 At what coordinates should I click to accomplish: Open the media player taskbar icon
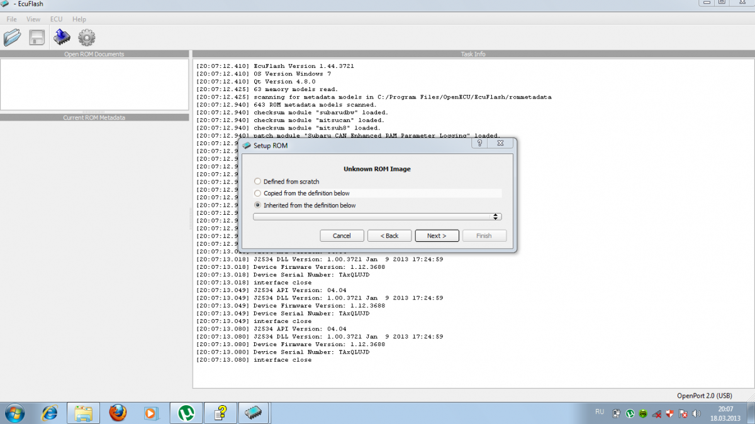click(150, 413)
